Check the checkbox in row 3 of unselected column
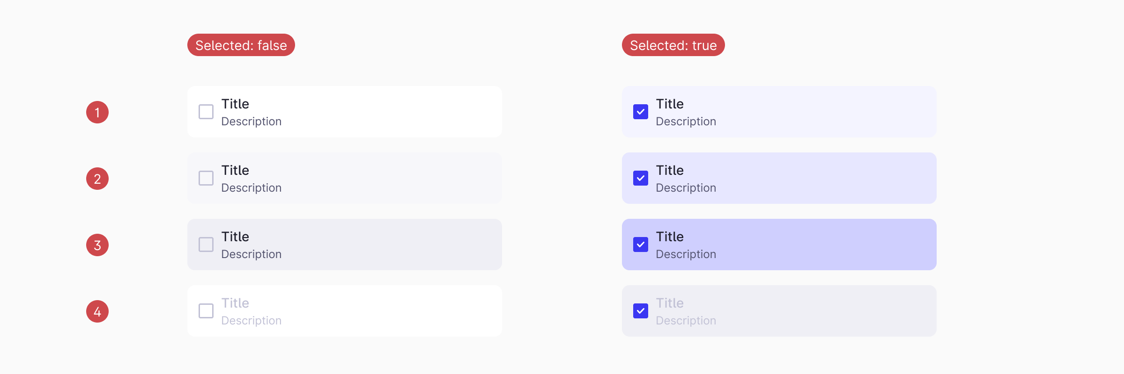1124x374 pixels. point(205,244)
